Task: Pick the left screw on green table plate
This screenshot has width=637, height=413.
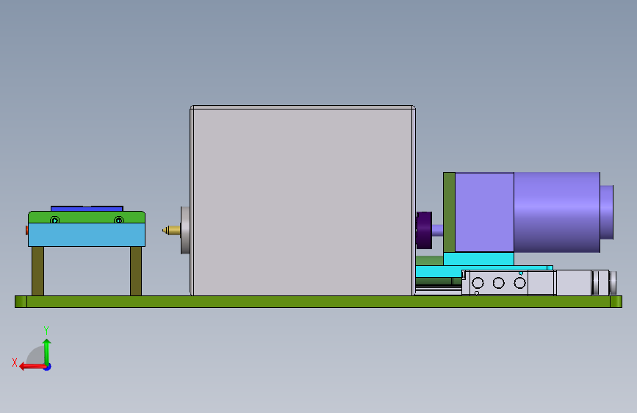Action: [x=55, y=220]
